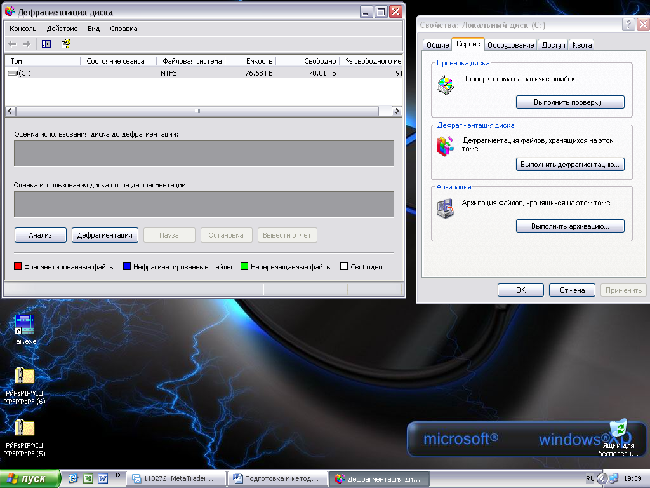Click the Дефрагментация диска taskbar button
The width and height of the screenshot is (650, 488).
coord(379,478)
